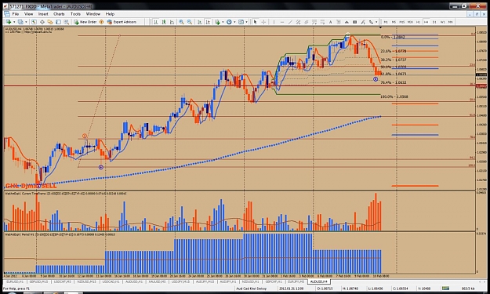Click the Zoom Out magnifier icon
Viewport: 490px width, 294px height.
pyautogui.click(x=190, y=22)
